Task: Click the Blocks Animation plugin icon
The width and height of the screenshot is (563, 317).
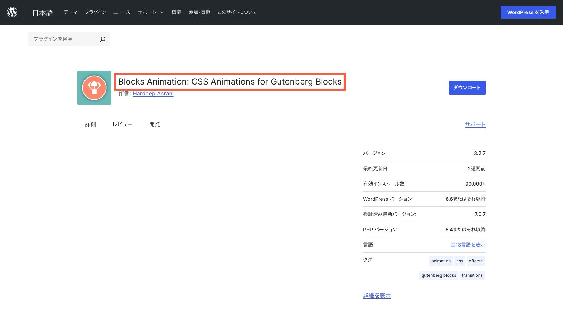Action: 94,88
